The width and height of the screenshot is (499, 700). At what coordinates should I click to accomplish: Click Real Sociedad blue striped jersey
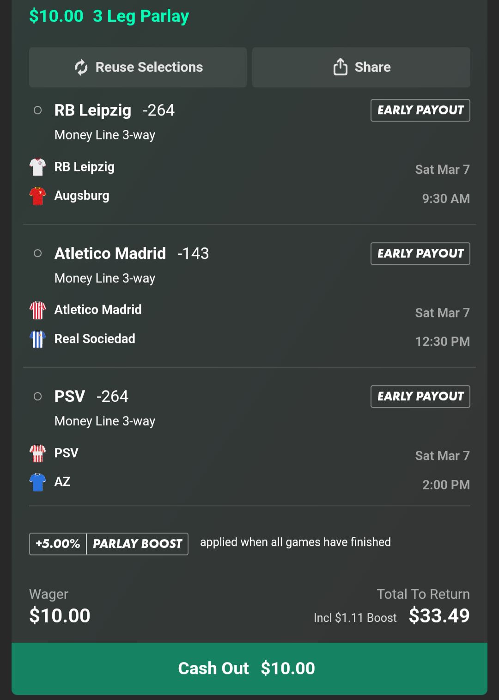tap(37, 339)
